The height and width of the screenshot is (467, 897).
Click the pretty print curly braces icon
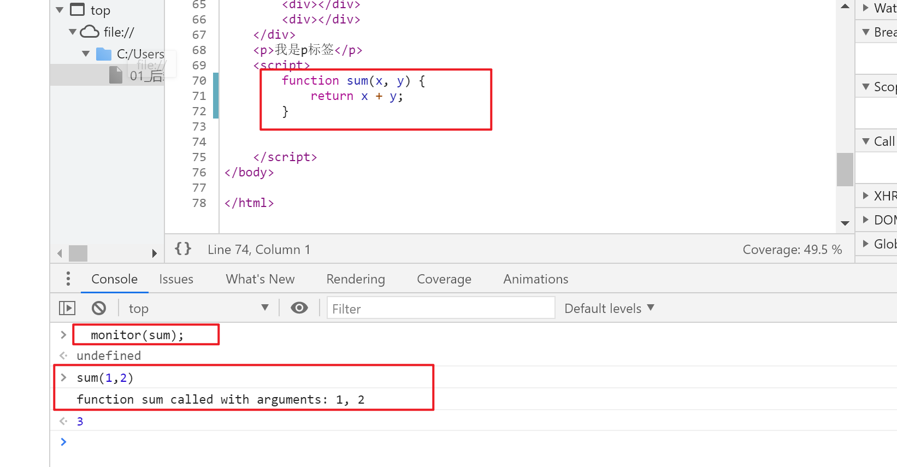[183, 249]
